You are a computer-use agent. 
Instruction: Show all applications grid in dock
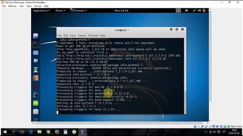tap(36, 119)
